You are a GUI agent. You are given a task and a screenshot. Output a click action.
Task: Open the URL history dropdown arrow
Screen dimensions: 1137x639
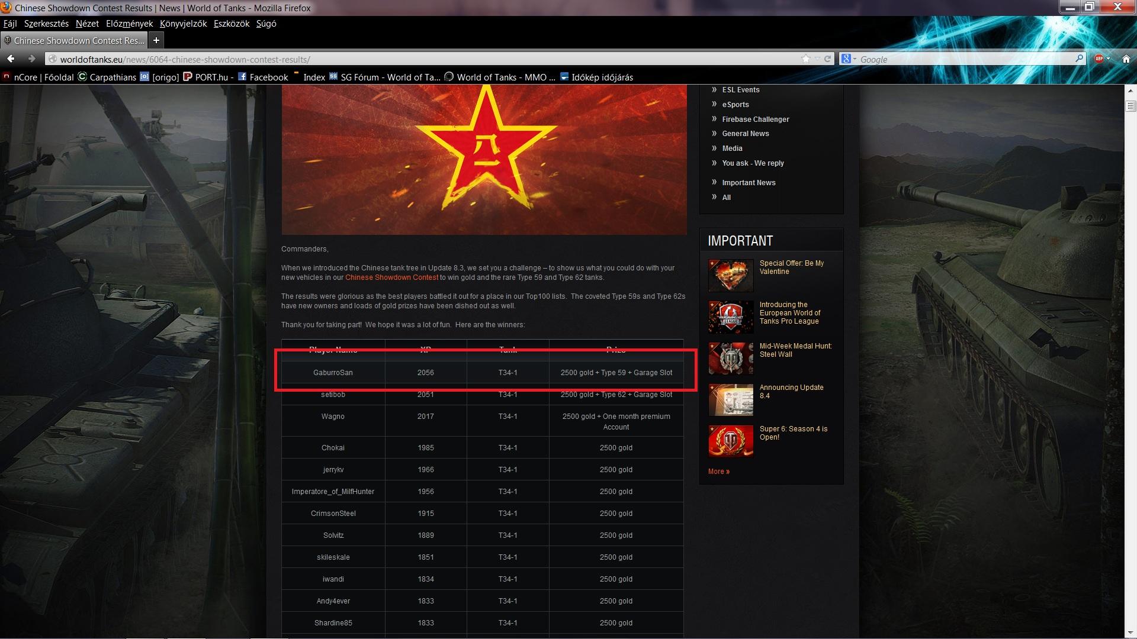(817, 59)
